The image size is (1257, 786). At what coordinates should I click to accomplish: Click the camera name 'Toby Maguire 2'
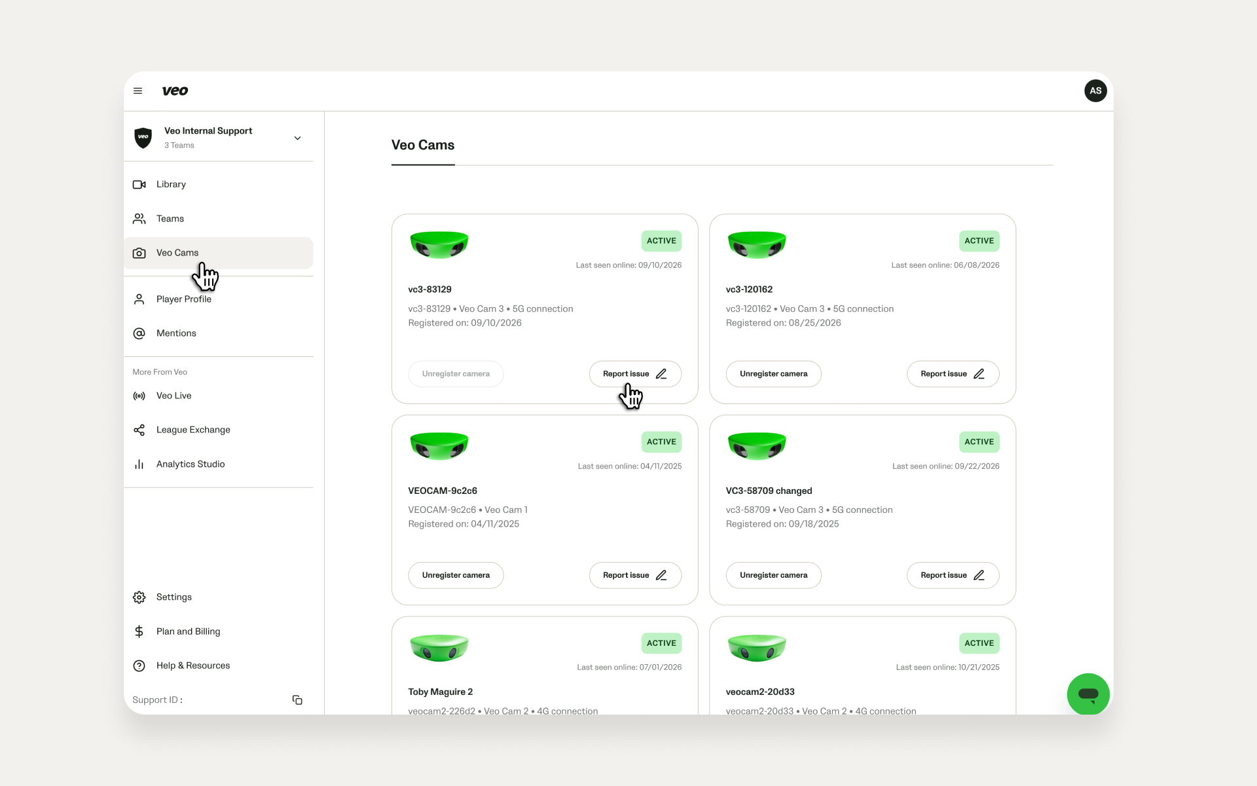440,692
